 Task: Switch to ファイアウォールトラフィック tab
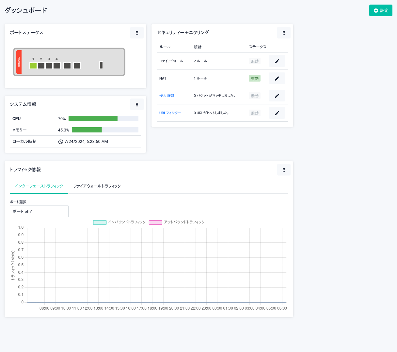click(x=97, y=186)
